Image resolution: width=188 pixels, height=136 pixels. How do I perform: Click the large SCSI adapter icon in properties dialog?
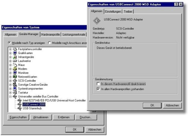(x=97, y=20)
